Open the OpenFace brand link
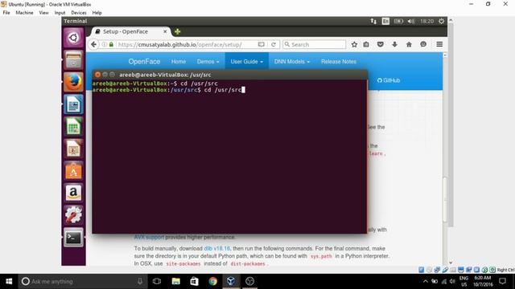Screen dimensions: 515x289 tap(144, 62)
